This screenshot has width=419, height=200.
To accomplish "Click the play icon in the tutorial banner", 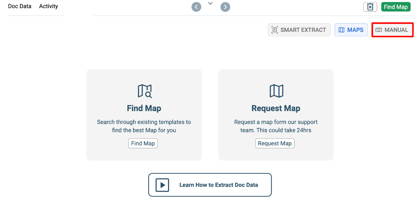I will (x=162, y=185).
